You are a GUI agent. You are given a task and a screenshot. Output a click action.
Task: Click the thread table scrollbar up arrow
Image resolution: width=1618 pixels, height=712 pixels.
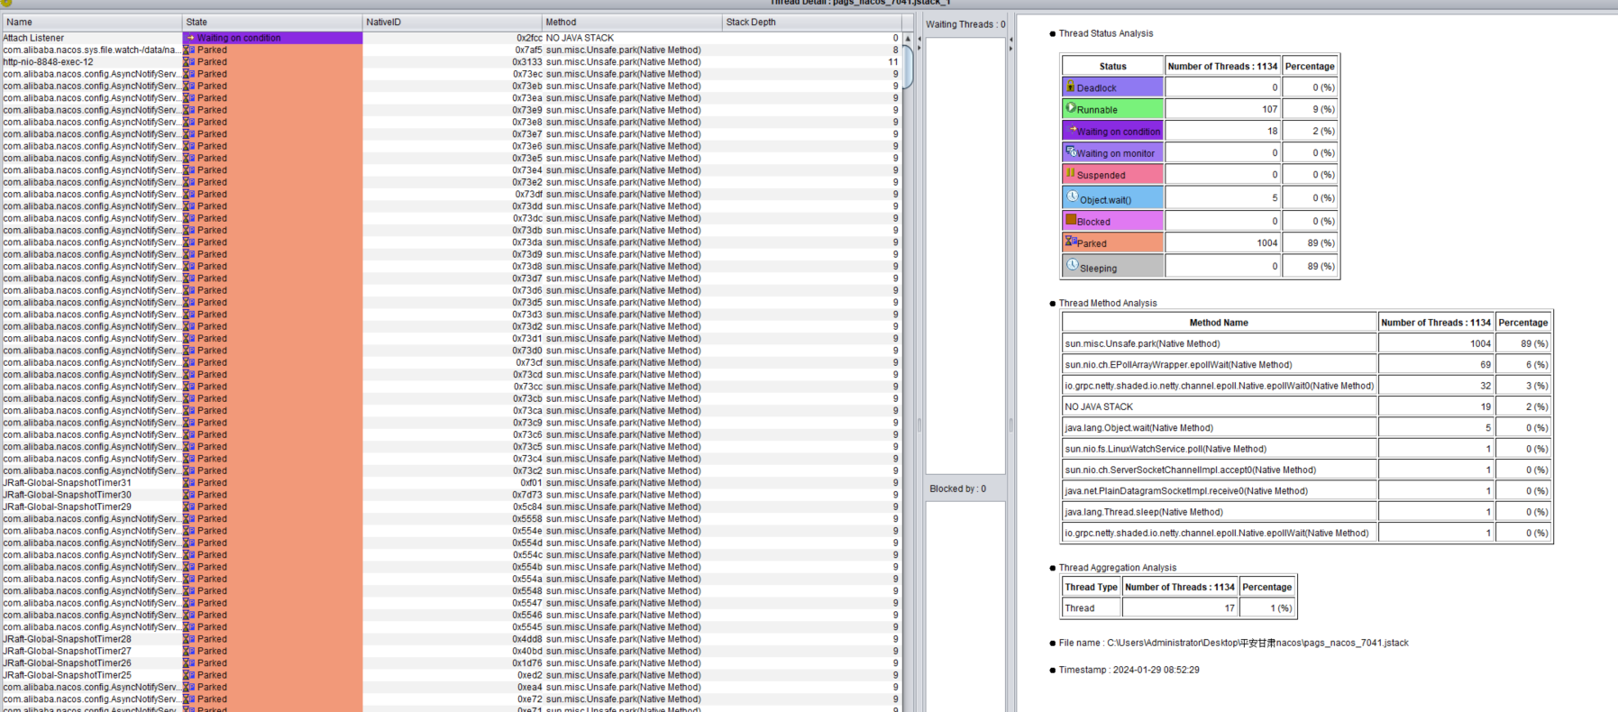pyautogui.click(x=908, y=39)
